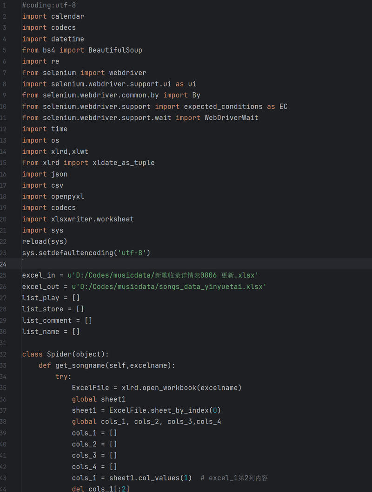372x492 pixels.
Task: Click 'cols_4 = []' line
Action: pos(94,467)
